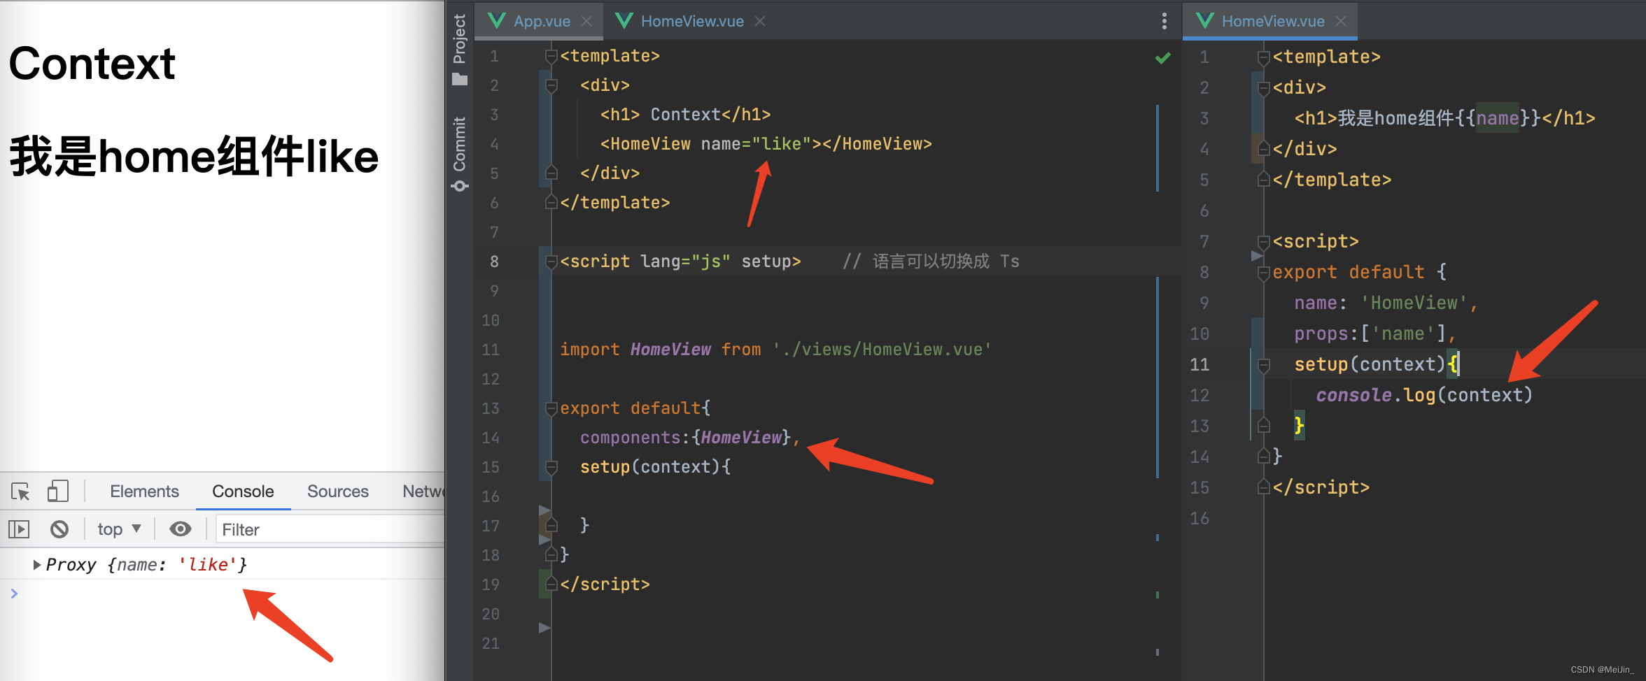Open the left HomeView.vue tab
This screenshot has height=681, width=1646.
click(692, 21)
